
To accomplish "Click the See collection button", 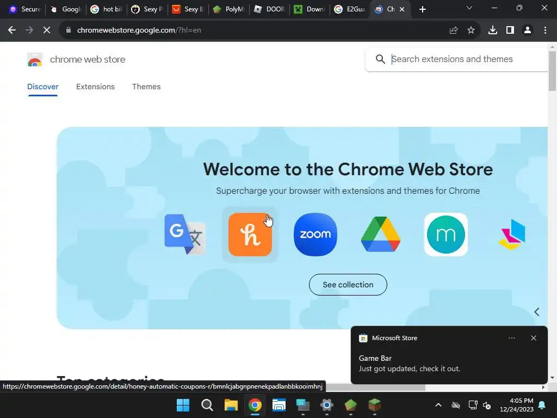I will pos(348,285).
